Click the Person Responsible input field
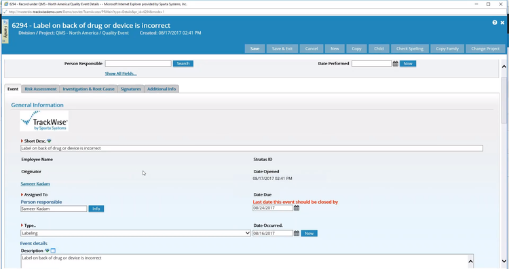Image resolution: width=509 pixels, height=269 pixels. pyautogui.click(x=138, y=64)
